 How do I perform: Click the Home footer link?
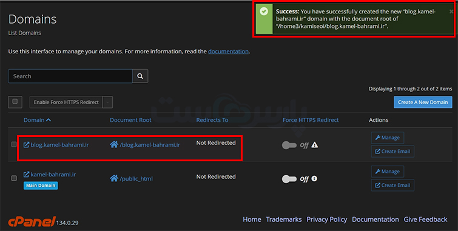tap(252, 219)
